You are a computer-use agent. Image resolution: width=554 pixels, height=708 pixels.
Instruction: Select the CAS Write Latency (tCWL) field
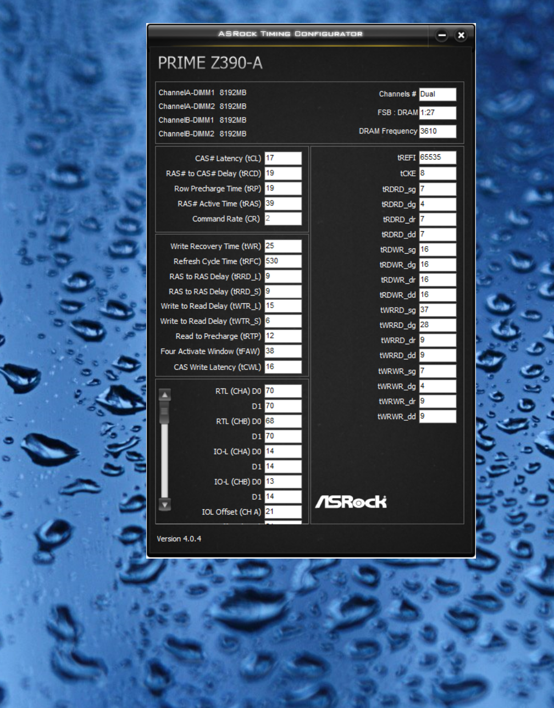[x=283, y=367]
